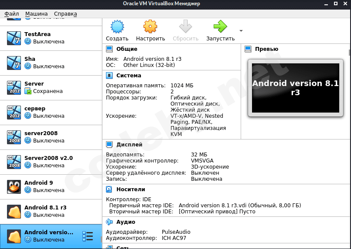
Task: Click the Other Linux (32-bit) OS value
Action: click(x=149, y=65)
